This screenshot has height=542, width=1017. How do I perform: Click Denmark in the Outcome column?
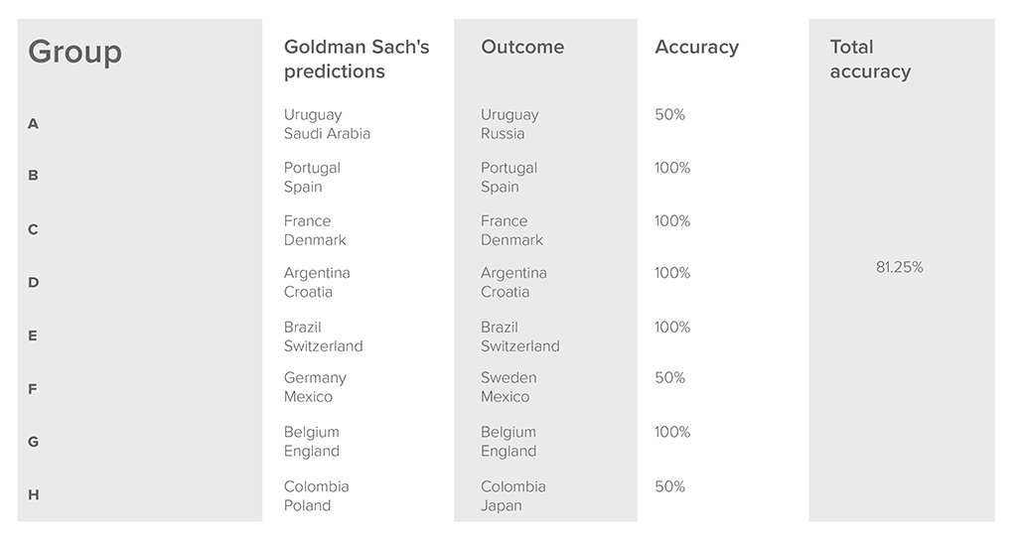(x=511, y=239)
